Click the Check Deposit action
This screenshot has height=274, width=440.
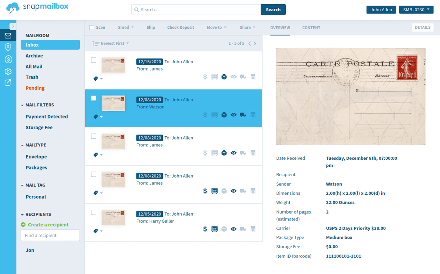[181, 28]
